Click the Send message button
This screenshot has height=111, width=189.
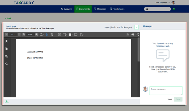coord(178,99)
